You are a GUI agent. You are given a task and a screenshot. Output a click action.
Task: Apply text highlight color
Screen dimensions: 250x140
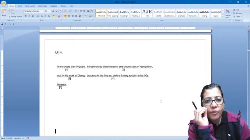coord(54,16)
